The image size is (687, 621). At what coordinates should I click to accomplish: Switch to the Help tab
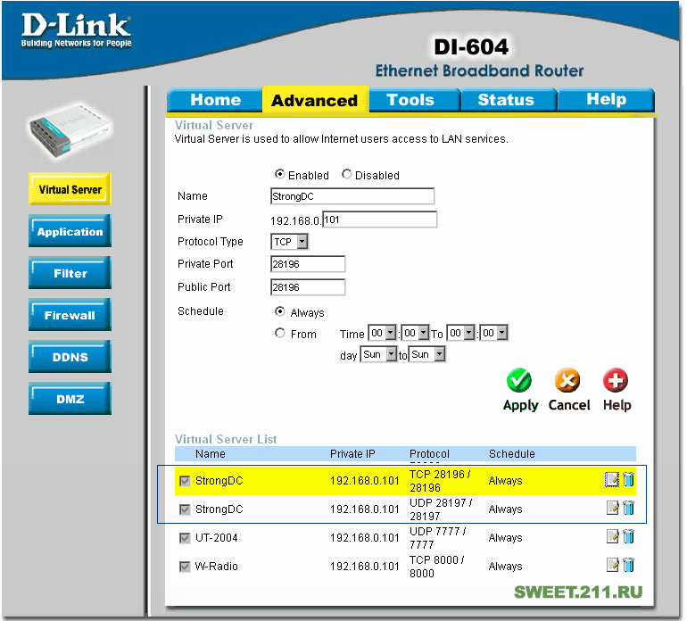coord(607,99)
